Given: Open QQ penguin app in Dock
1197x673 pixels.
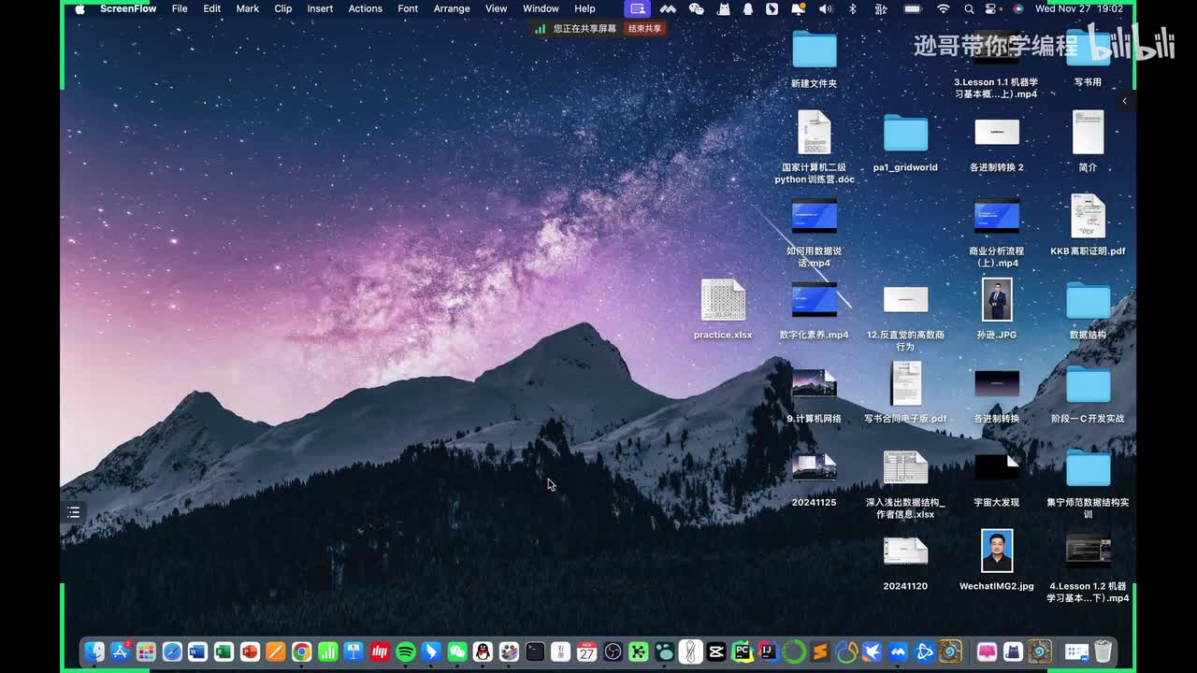Looking at the screenshot, I should point(483,652).
